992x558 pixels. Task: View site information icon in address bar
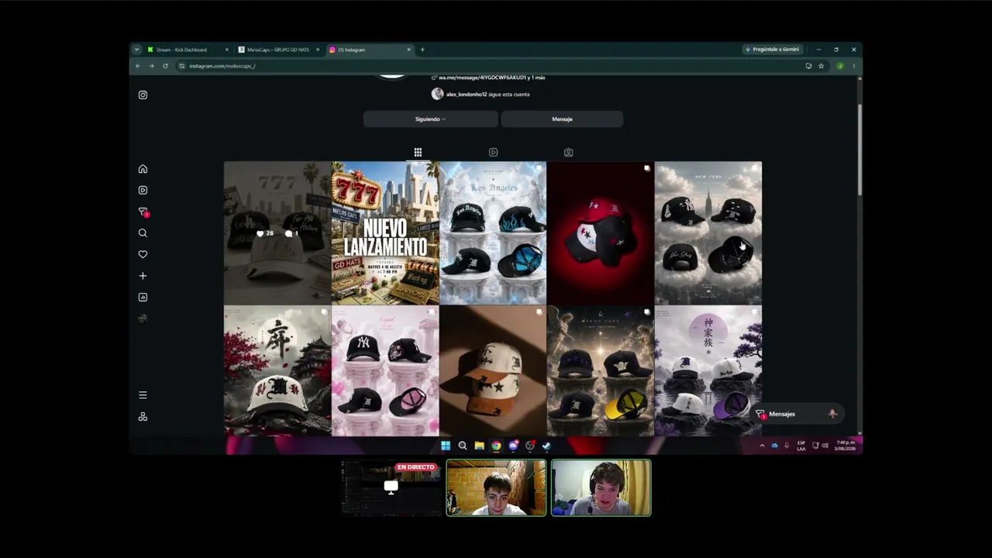[x=182, y=66]
